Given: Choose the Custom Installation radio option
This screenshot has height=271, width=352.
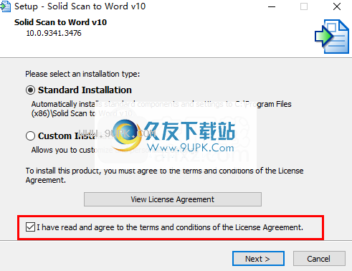Looking at the screenshot, I should coord(30,136).
